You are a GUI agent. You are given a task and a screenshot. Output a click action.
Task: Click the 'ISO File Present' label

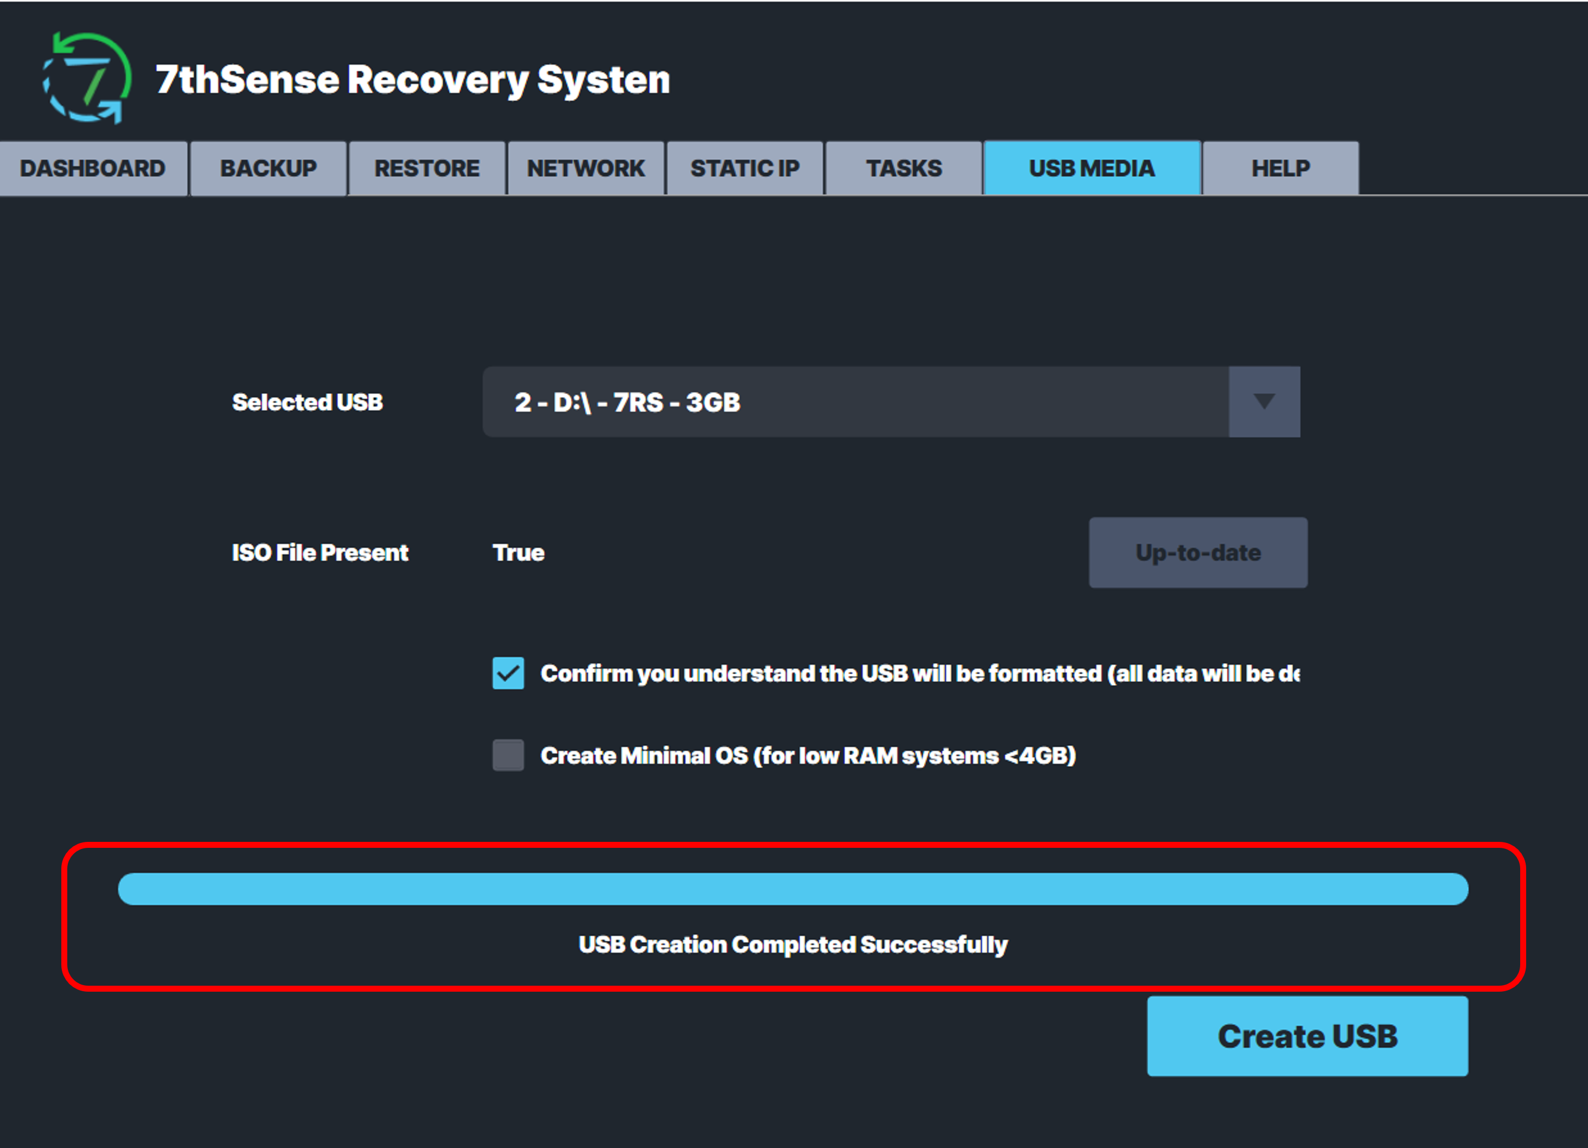320,553
